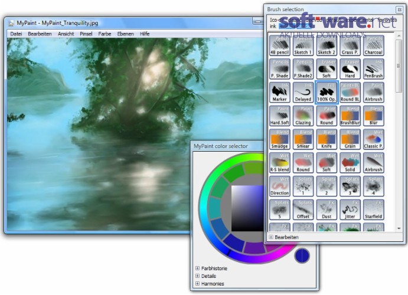The width and height of the screenshot is (408, 295).
Task: Choose the Charcoal brush
Action: pyautogui.click(x=373, y=45)
